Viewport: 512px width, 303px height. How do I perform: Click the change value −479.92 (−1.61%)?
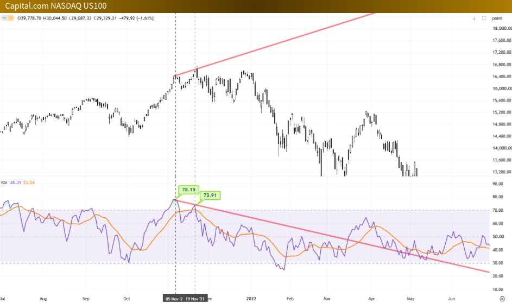(x=136, y=18)
